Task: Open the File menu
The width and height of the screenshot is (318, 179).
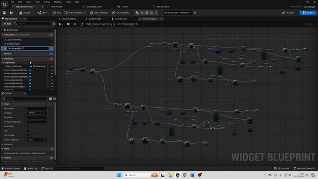Action: coord(12,2)
